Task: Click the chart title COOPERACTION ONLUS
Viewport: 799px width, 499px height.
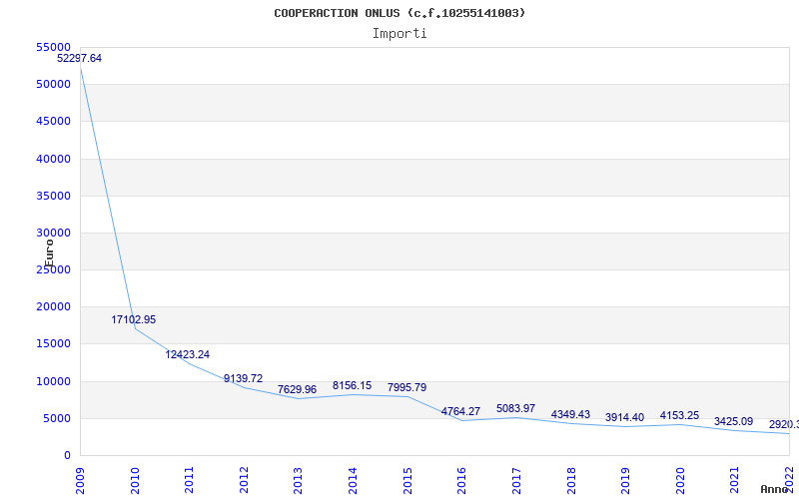Action: pyautogui.click(x=399, y=13)
